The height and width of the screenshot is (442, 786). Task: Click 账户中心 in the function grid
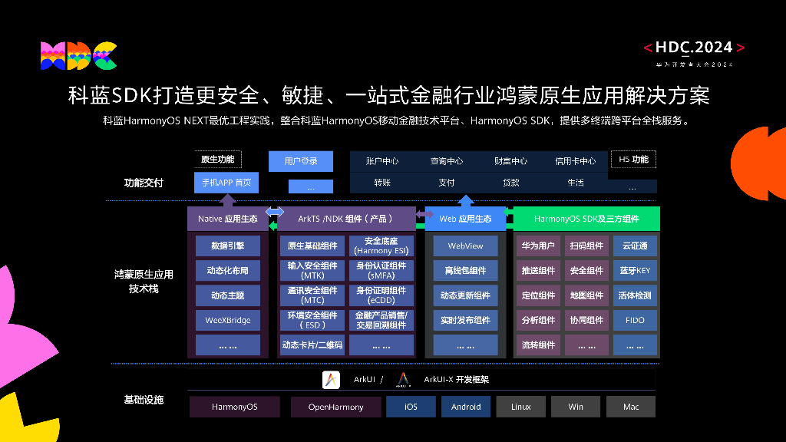(x=382, y=161)
